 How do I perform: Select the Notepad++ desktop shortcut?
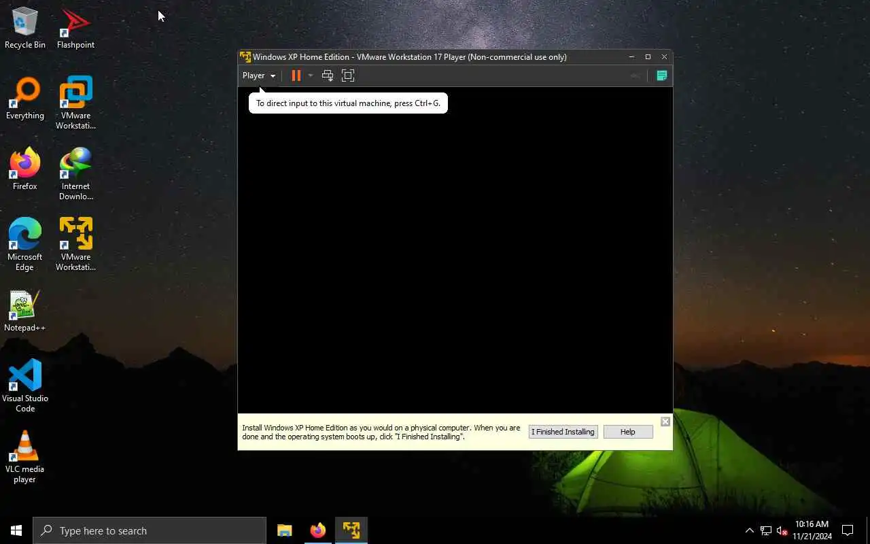(x=25, y=311)
